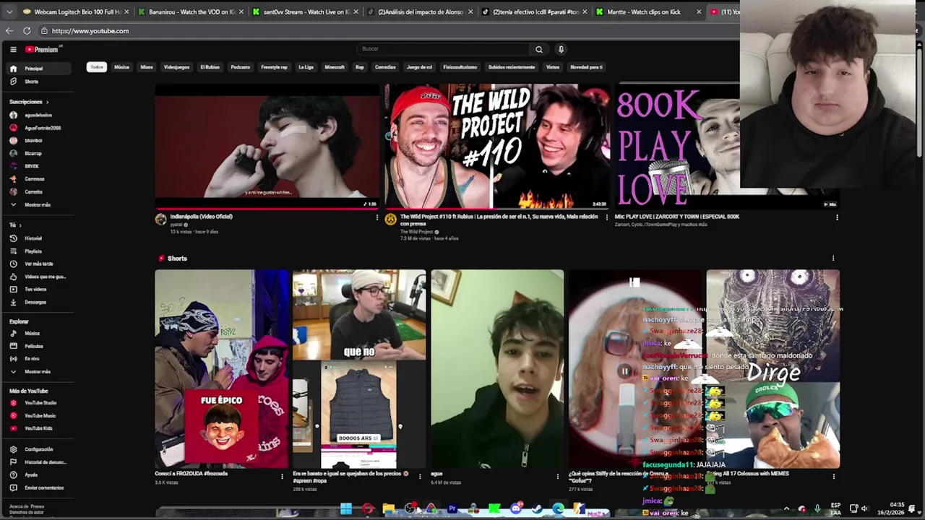The width and height of the screenshot is (925, 520).
Task: Open options menu for Mix PLAY LOVE
Action: click(x=837, y=217)
